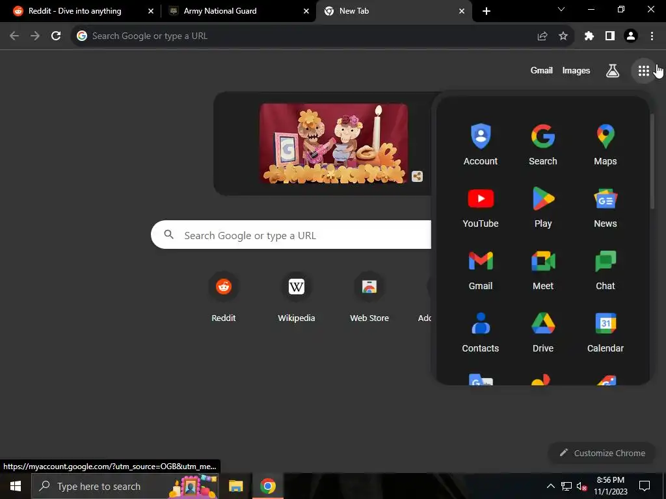
Task: Focus the Windows taskbar search box
Action: pos(125,486)
